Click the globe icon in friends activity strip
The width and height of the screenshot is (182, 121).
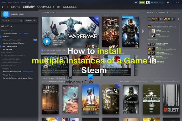169,19
